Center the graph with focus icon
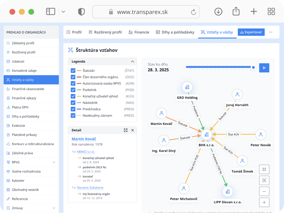This screenshot has height=213, width=284. (x=264, y=180)
